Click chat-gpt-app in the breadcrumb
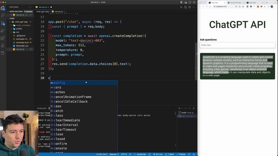The width and height of the screenshot is (278, 156). tap(43, 12)
